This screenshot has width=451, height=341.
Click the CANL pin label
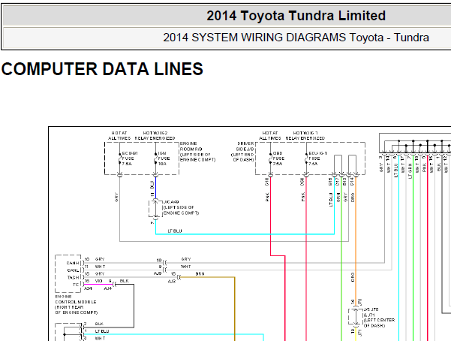(73, 270)
